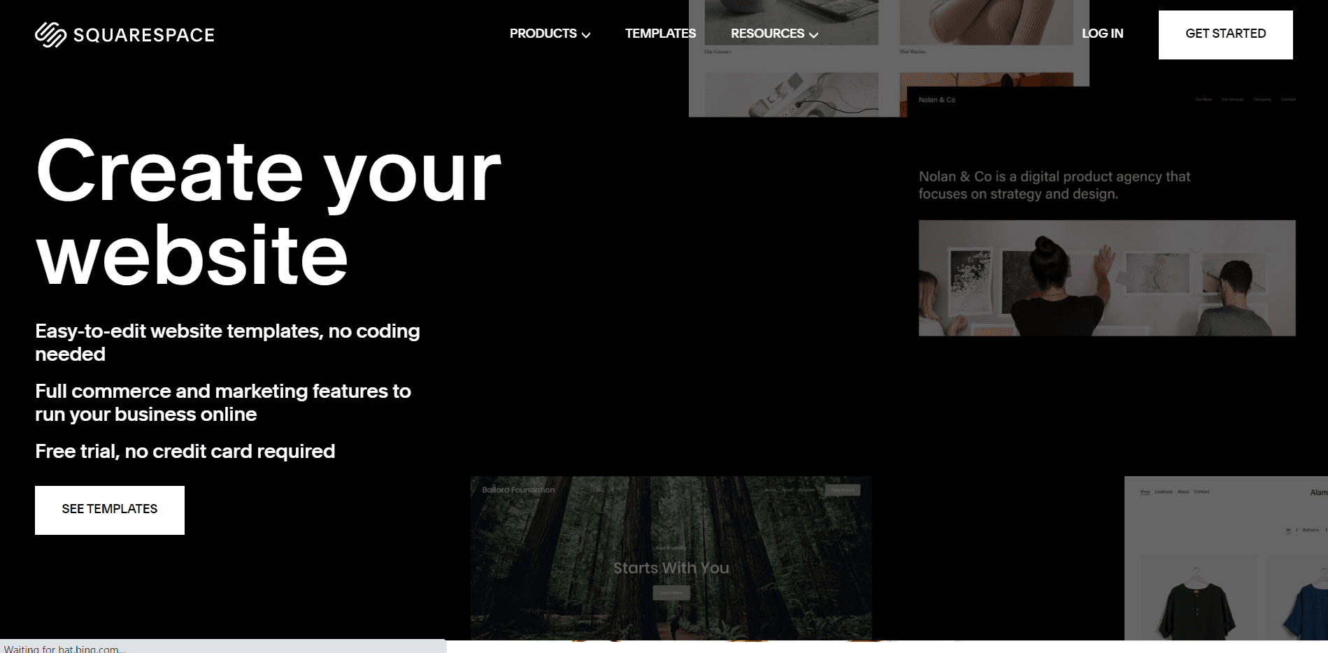
Task: Click the Learn More button in forest template
Action: point(671,593)
